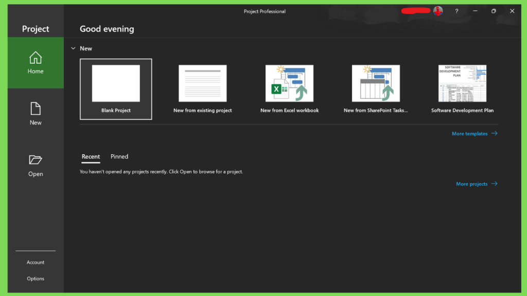
Task: Collapse the New section chevron
Action: pos(73,48)
